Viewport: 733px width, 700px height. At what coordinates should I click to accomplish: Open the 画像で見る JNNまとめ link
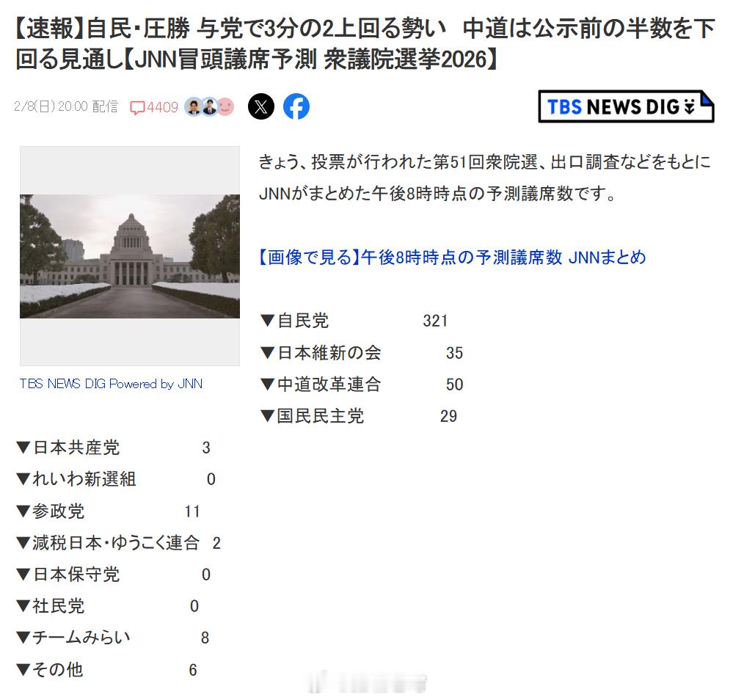[453, 258]
